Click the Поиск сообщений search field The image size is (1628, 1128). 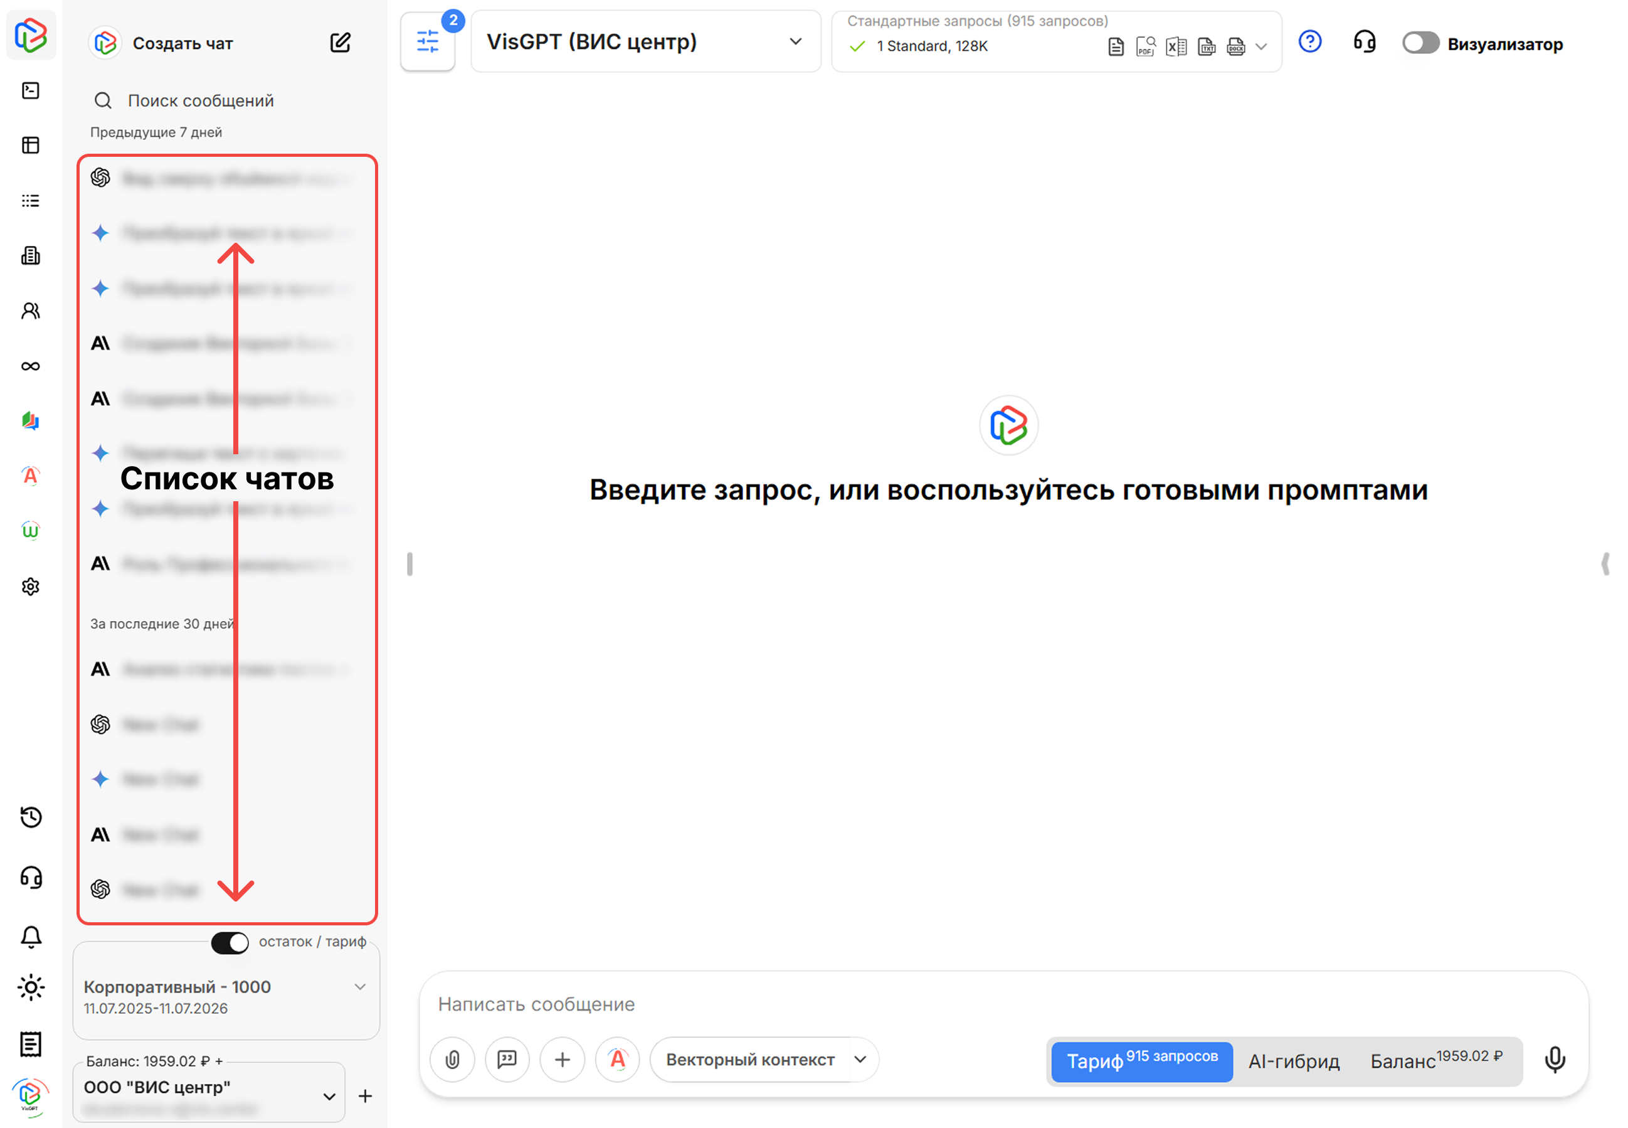coord(201,100)
